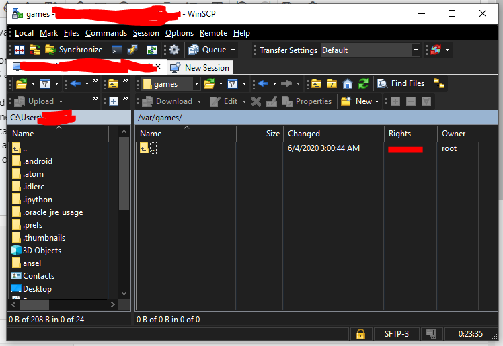Image resolution: width=503 pixels, height=346 pixels.
Task: Click the session lock status icon
Action: click(x=360, y=334)
